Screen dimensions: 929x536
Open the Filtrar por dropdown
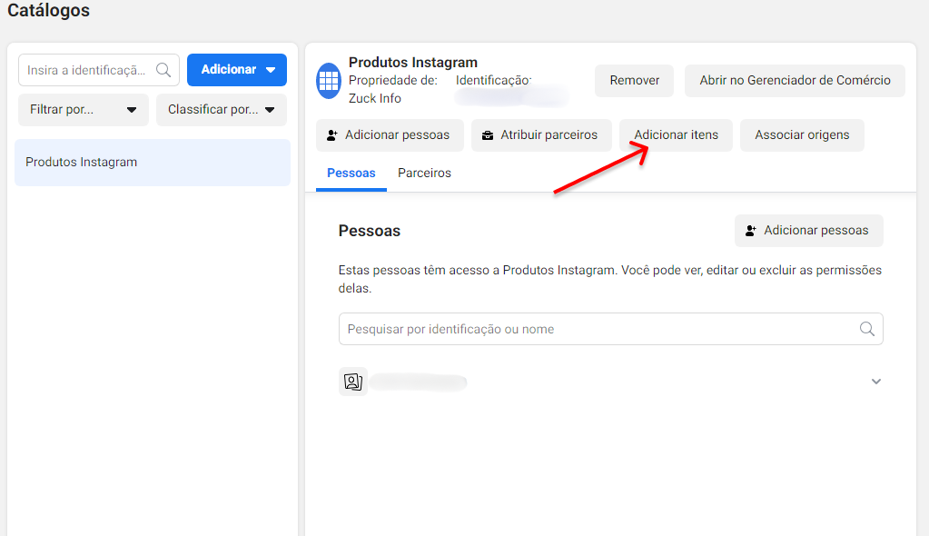(83, 110)
